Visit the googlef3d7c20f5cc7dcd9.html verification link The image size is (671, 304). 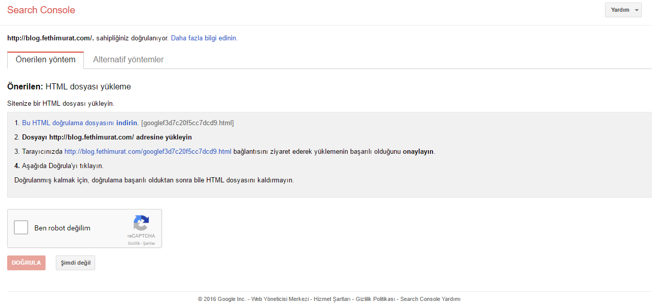pyautogui.click(x=148, y=151)
